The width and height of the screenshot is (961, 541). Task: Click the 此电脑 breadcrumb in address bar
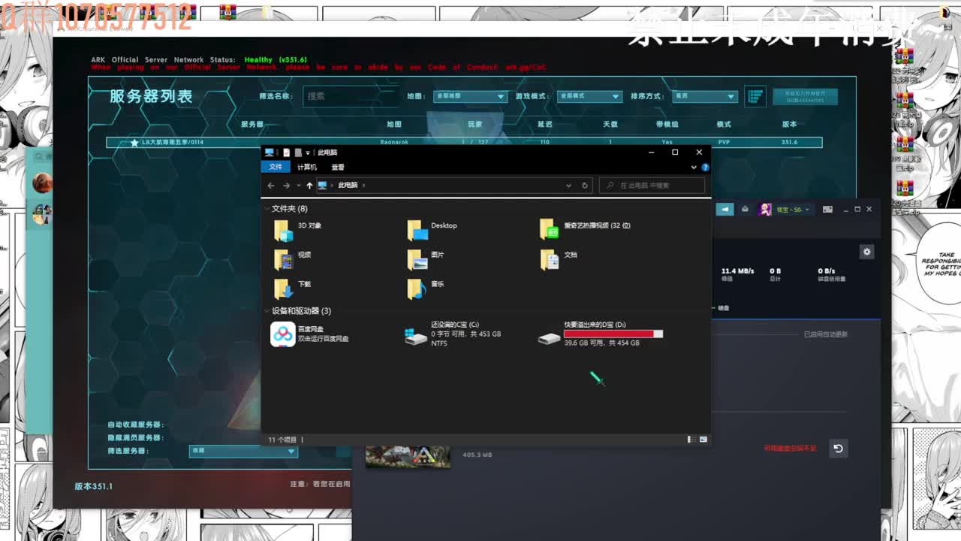click(x=348, y=185)
